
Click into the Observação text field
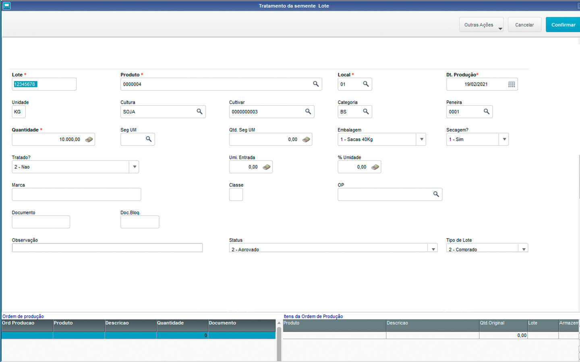[107, 248]
